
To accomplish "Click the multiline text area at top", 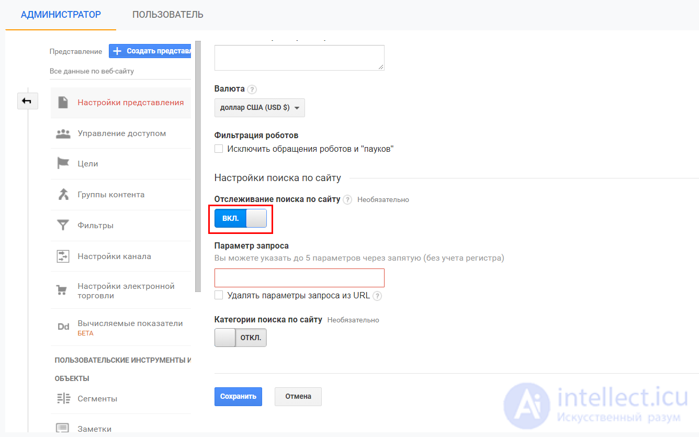I will 299,58.
